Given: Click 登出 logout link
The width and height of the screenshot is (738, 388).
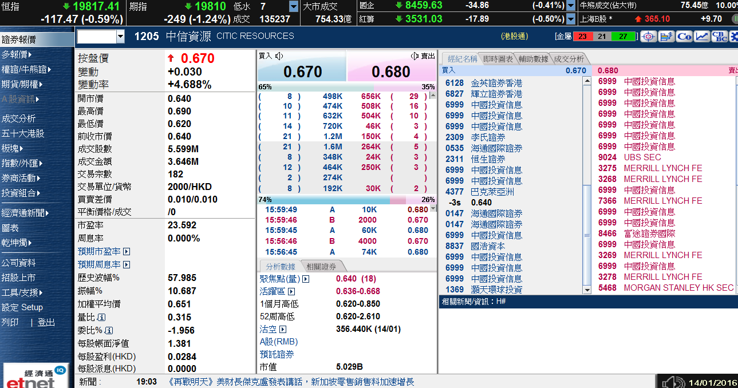Looking at the screenshot, I should (x=46, y=322).
